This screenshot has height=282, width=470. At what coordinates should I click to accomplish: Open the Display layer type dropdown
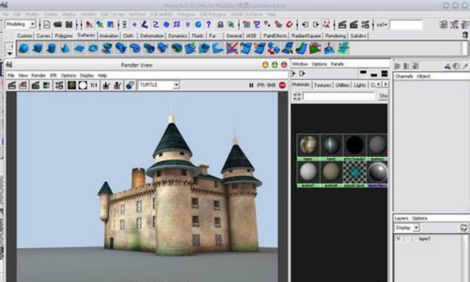coord(407,228)
